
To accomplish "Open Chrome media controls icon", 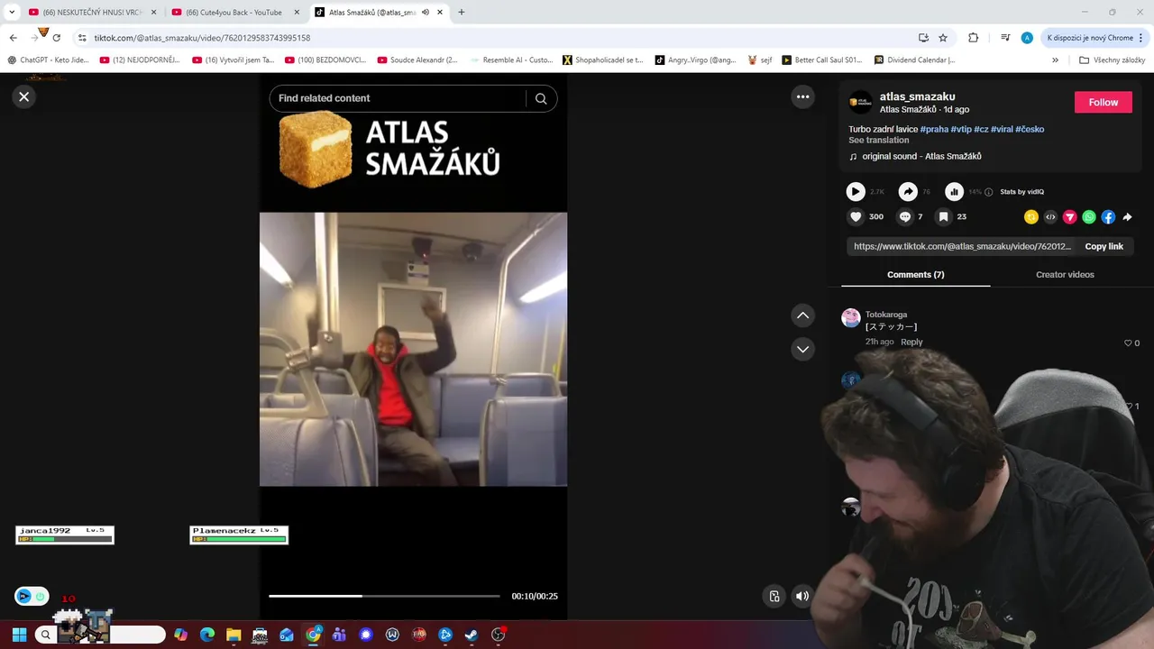I will (x=1005, y=38).
